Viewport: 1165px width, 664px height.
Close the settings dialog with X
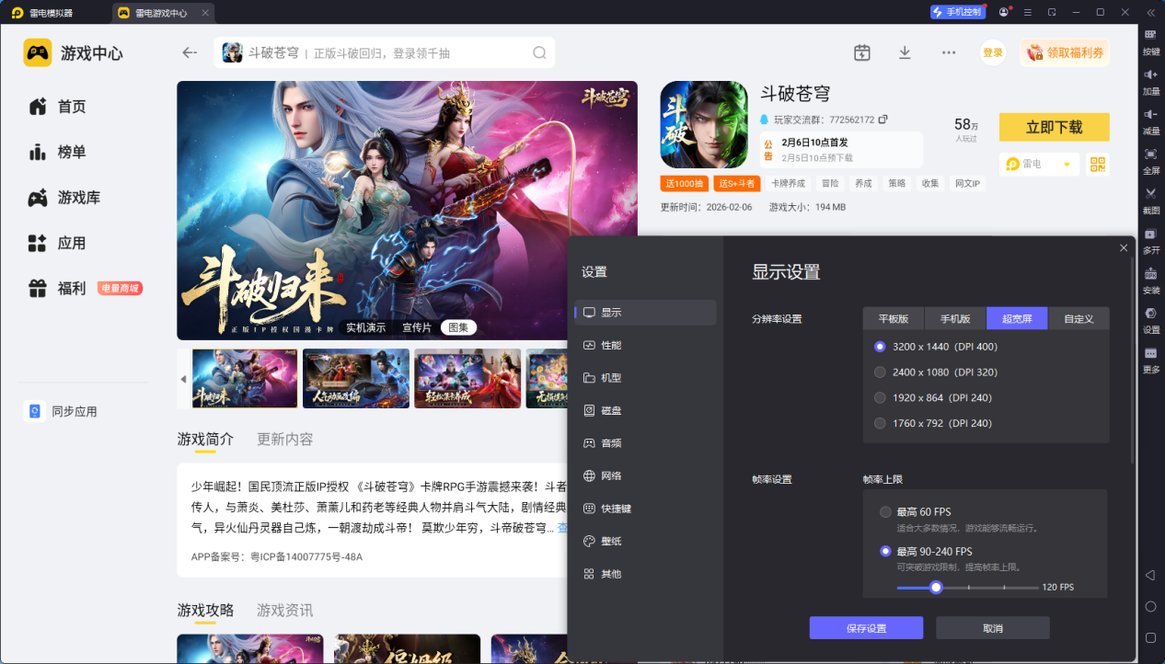click(x=1124, y=248)
